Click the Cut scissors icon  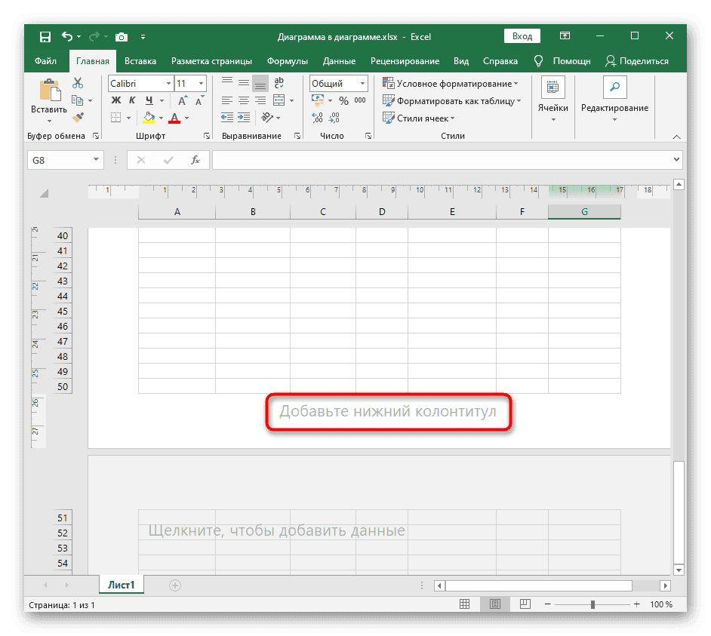pos(78,84)
